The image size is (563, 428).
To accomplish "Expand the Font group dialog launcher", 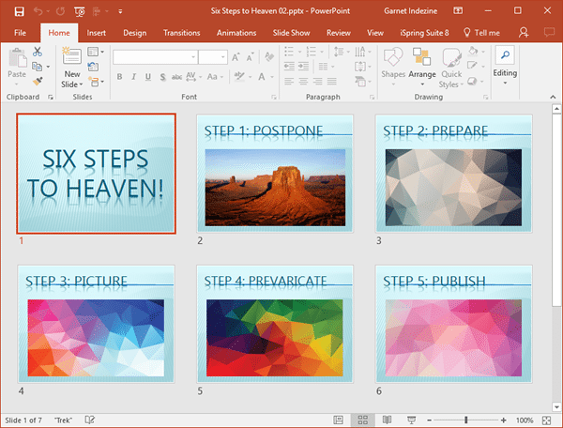I will click(x=274, y=98).
